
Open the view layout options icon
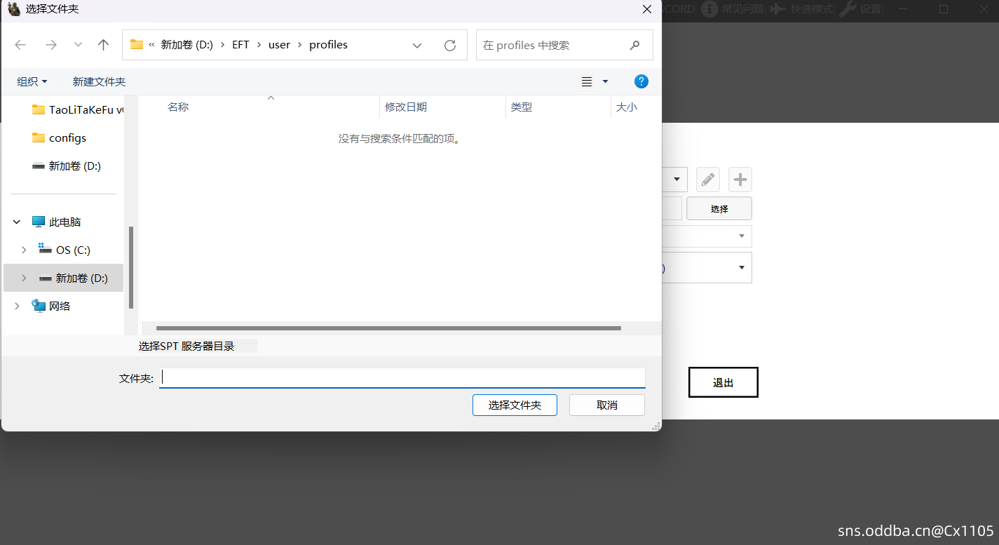point(587,82)
